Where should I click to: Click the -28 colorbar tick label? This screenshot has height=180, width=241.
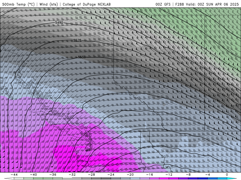[x=92, y=175]
